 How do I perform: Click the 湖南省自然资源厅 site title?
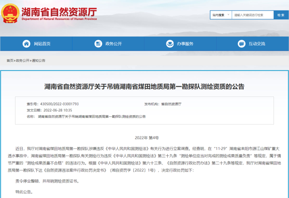pos(59,12)
